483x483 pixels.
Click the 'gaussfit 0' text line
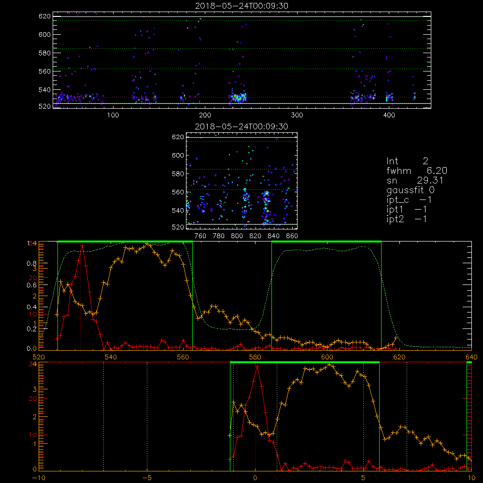click(x=410, y=190)
